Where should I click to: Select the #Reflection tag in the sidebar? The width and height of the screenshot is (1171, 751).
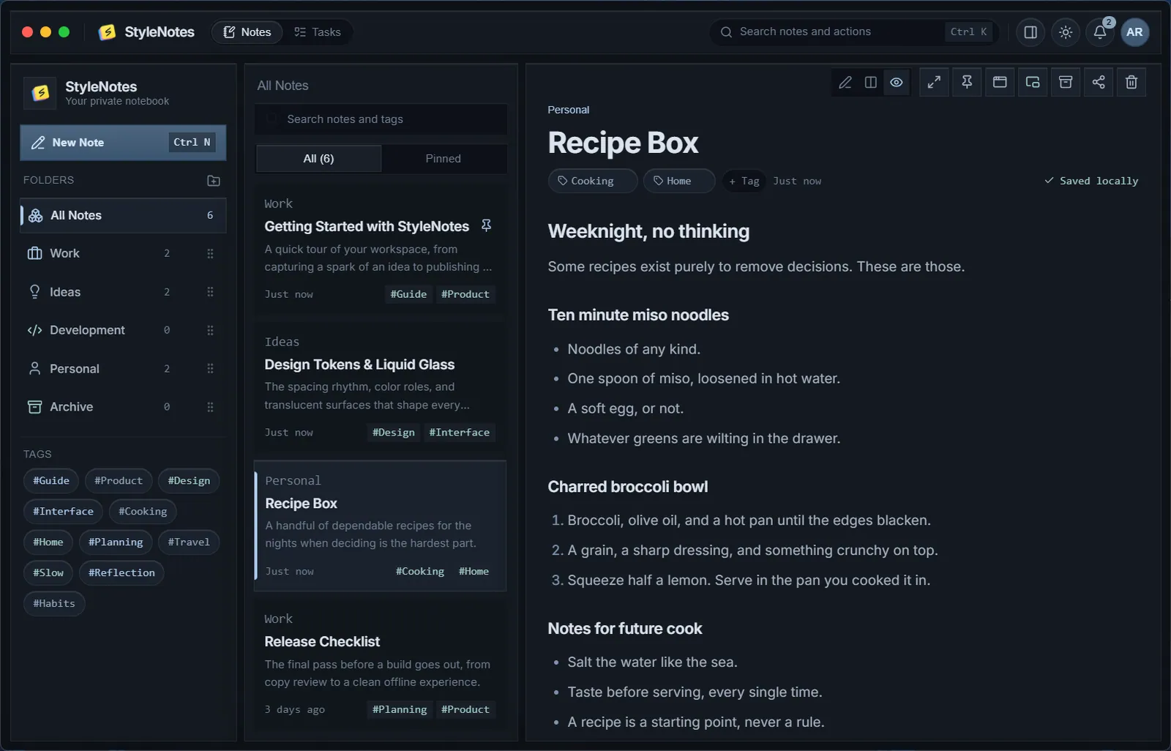point(121,573)
